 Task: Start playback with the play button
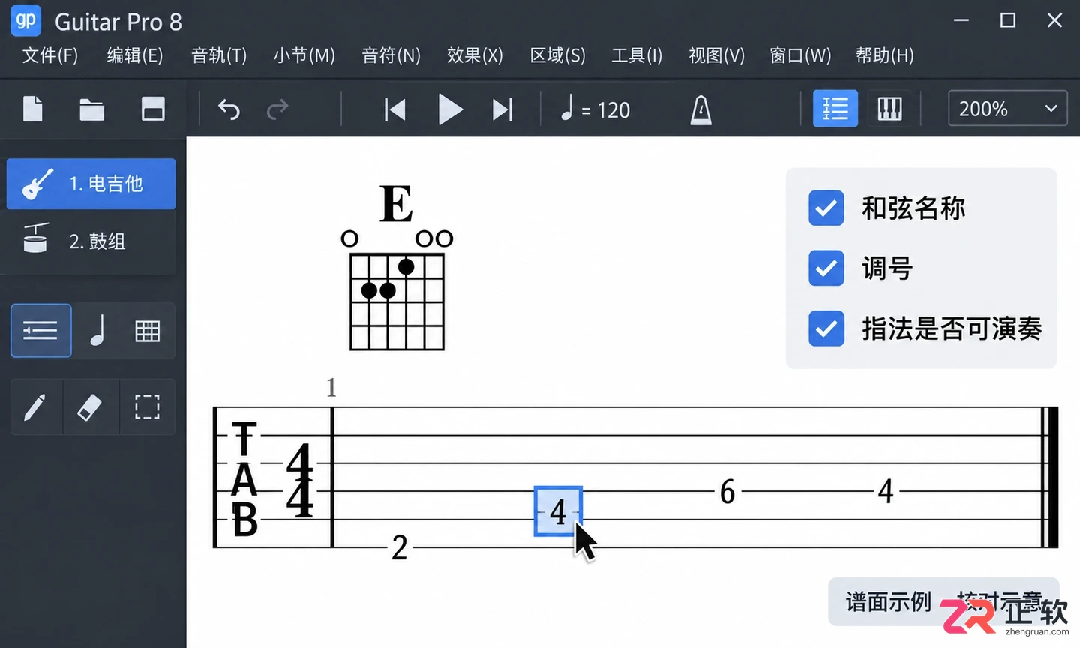450,109
